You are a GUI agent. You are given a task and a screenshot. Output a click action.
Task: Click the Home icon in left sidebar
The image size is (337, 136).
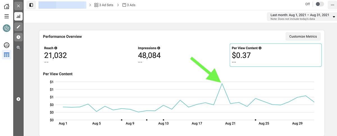6,6
